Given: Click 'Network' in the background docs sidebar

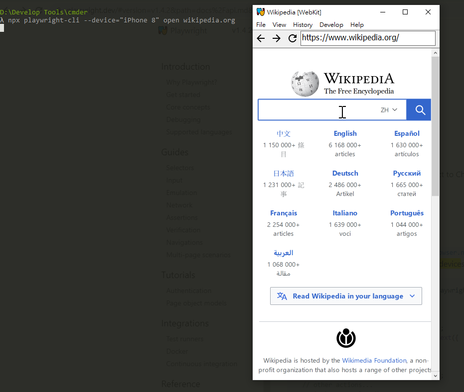Looking at the screenshot, I should pos(179,205).
